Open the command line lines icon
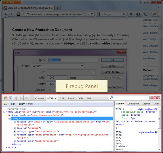The width and height of the screenshot is (163, 153). [26, 98]
